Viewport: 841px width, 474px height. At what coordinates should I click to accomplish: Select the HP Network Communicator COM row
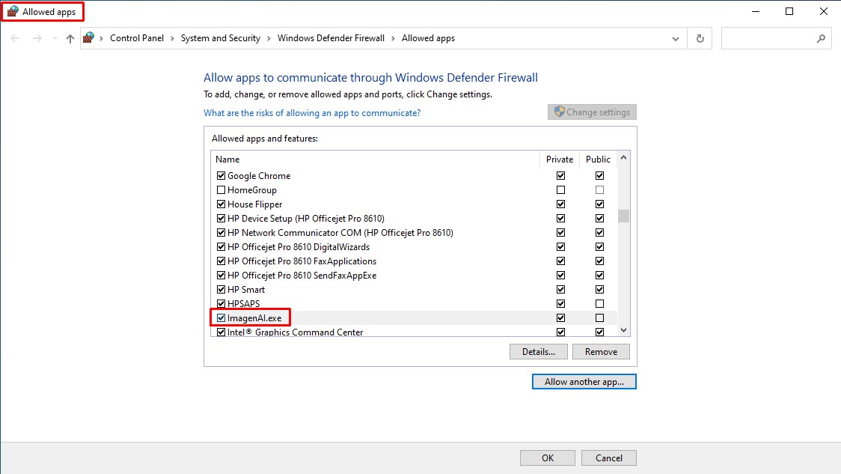(414, 232)
